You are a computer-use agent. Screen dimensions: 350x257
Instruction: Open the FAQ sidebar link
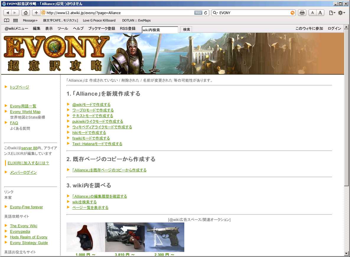[x=14, y=123]
